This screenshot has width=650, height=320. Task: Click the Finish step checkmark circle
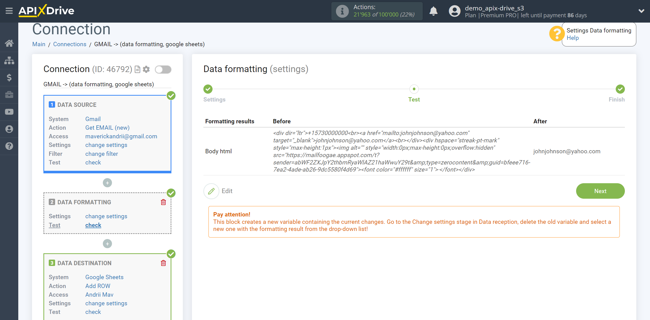point(620,89)
